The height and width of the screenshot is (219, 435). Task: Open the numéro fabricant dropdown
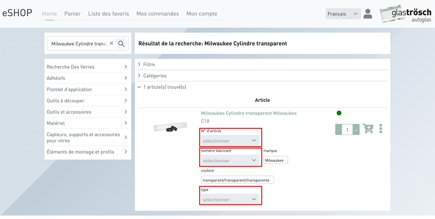point(230,160)
